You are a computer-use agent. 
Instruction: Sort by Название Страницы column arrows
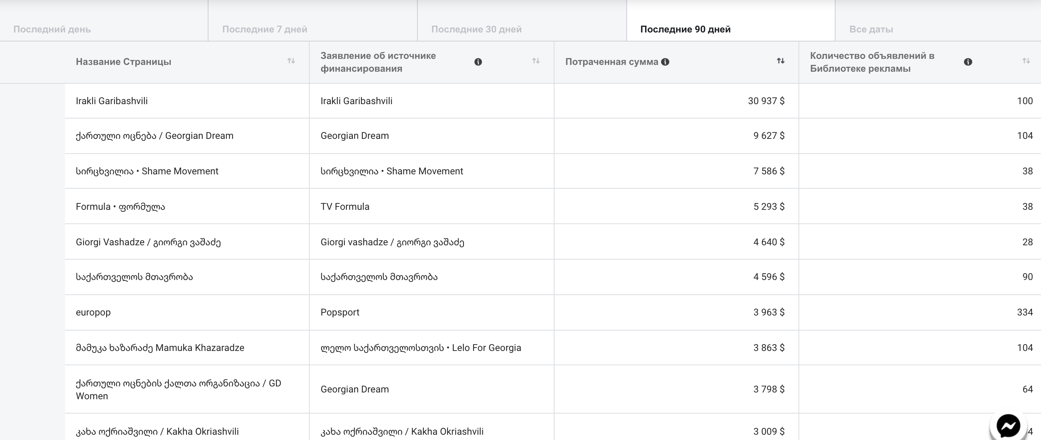pyautogui.click(x=291, y=61)
